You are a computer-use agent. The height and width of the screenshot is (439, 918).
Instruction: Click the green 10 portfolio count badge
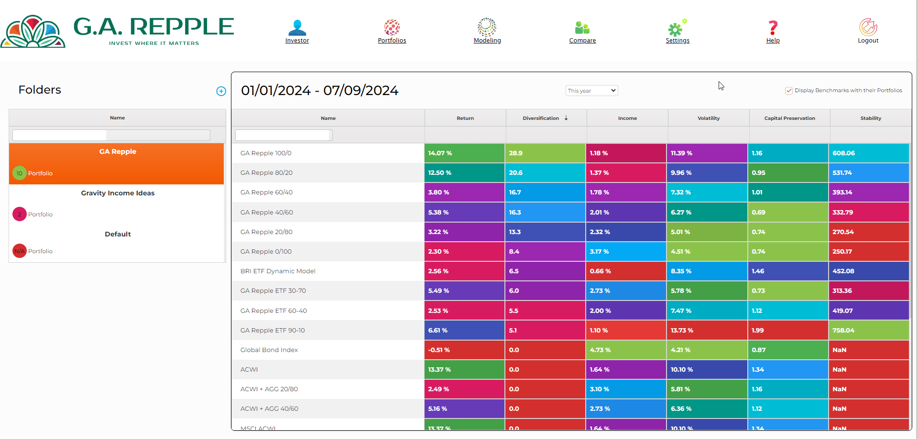[x=19, y=173]
